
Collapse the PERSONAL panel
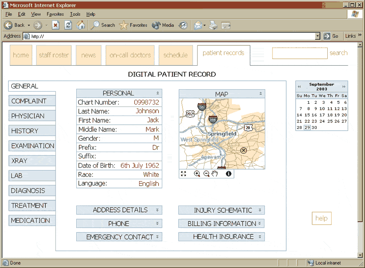coord(158,93)
